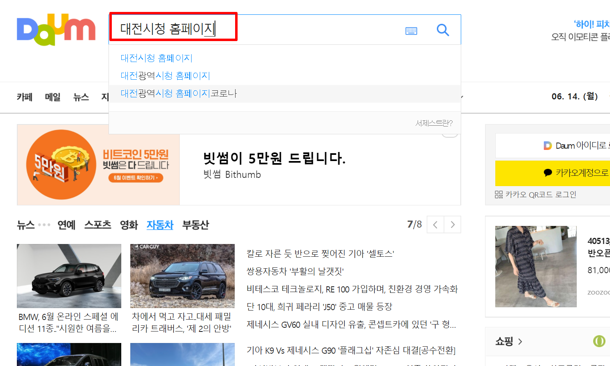The width and height of the screenshot is (610, 366).
Task: Open headline '쌍용자동차 부활의 날갯짓'
Action: pos(295,271)
